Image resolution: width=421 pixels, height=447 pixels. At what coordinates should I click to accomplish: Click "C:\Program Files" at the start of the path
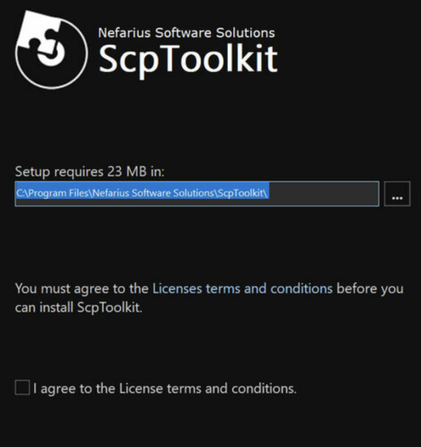[47, 194]
